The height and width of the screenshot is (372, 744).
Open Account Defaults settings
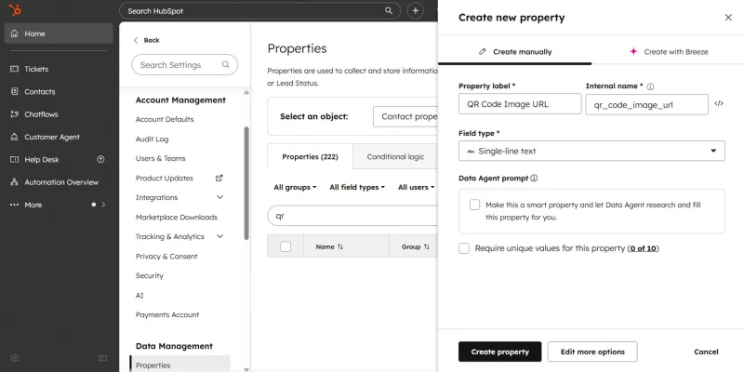(165, 119)
